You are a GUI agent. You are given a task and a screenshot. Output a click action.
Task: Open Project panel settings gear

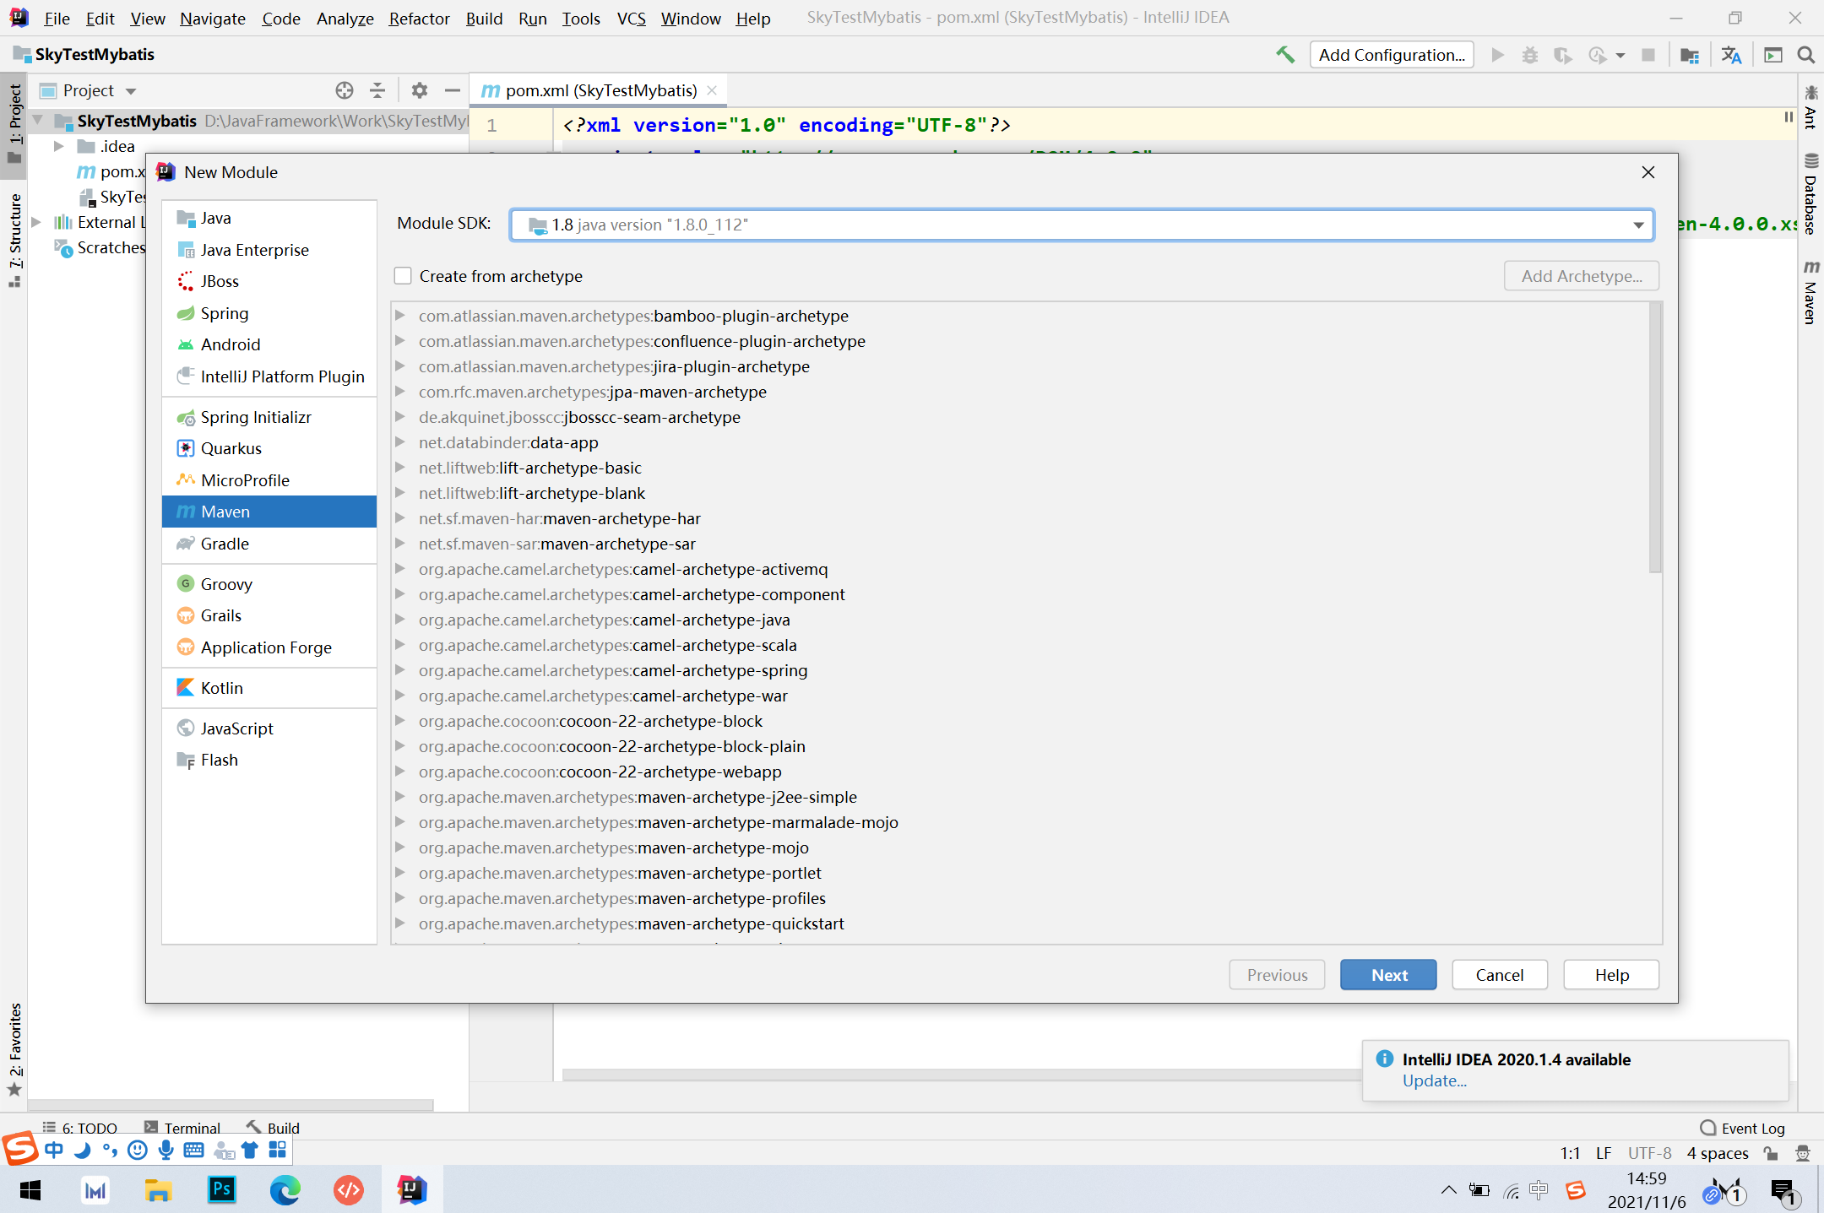pyautogui.click(x=419, y=90)
